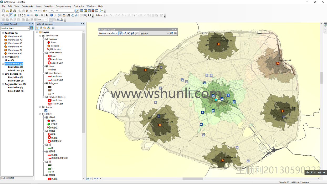Viewport: 327px width, 184px height.
Task: Switch TOC to List By Selection
Action: pyautogui.click(x=48, y=28)
